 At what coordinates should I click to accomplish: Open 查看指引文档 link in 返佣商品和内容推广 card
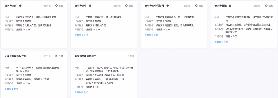click(81, 92)
